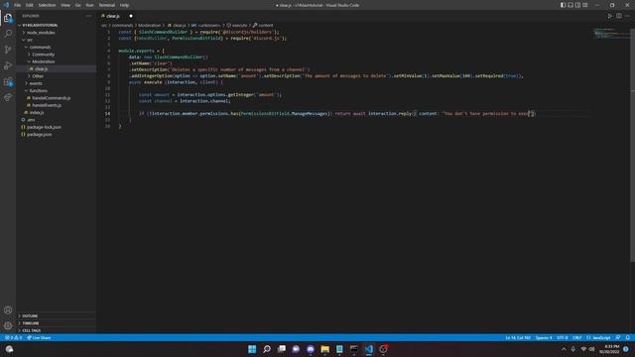Click the Ln 14 cursor position status item
This screenshot has width=635, height=357.
tap(518, 337)
